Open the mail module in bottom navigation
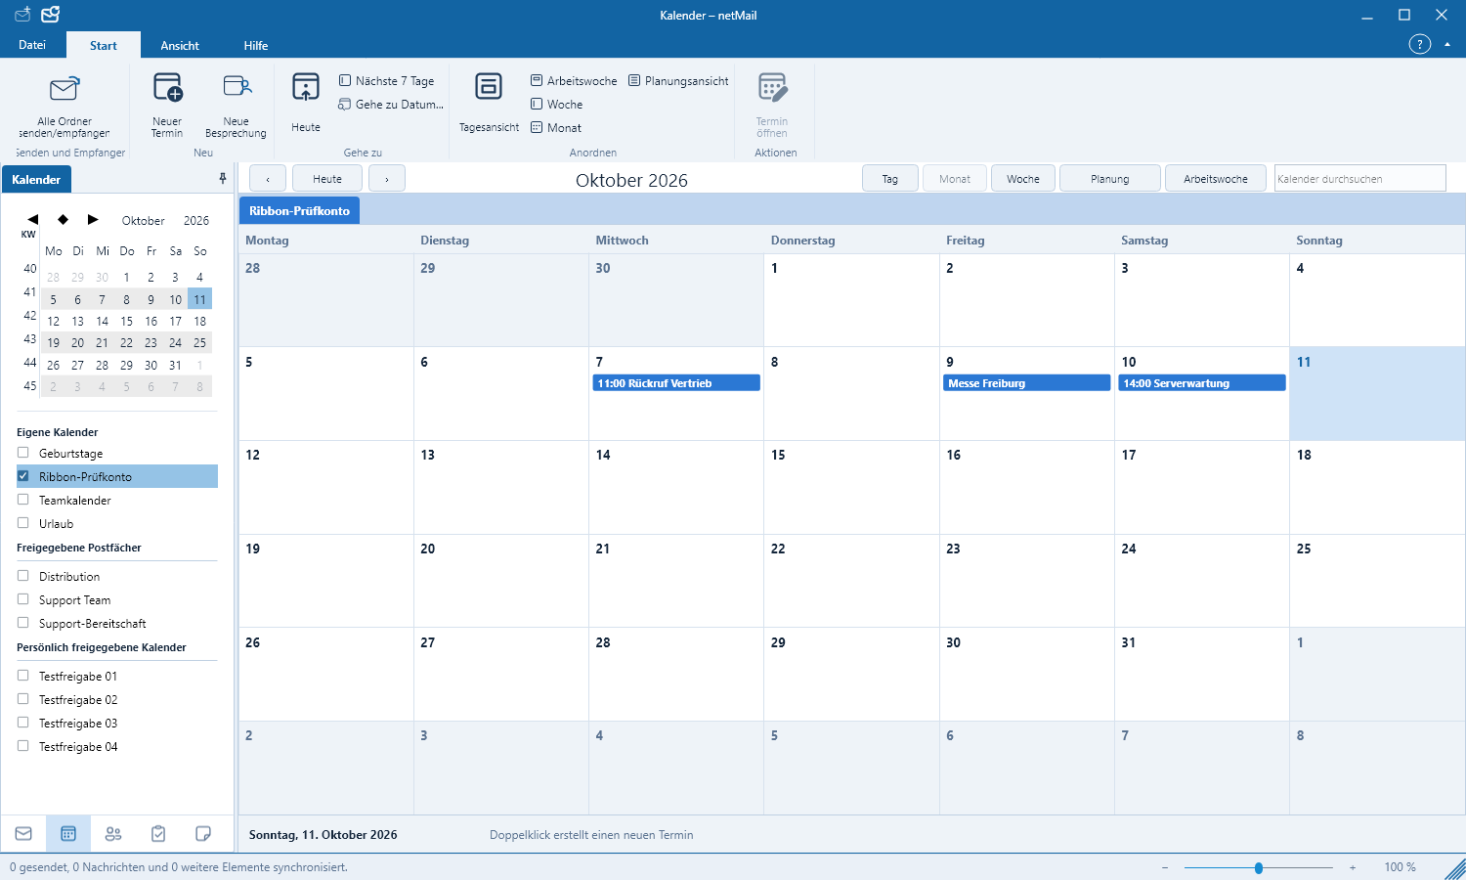1466x880 pixels. tap(23, 834)
